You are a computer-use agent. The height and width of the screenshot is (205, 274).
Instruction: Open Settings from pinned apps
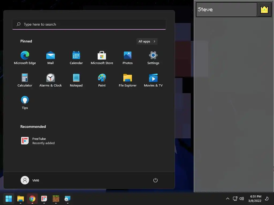[x=153, y=58]
